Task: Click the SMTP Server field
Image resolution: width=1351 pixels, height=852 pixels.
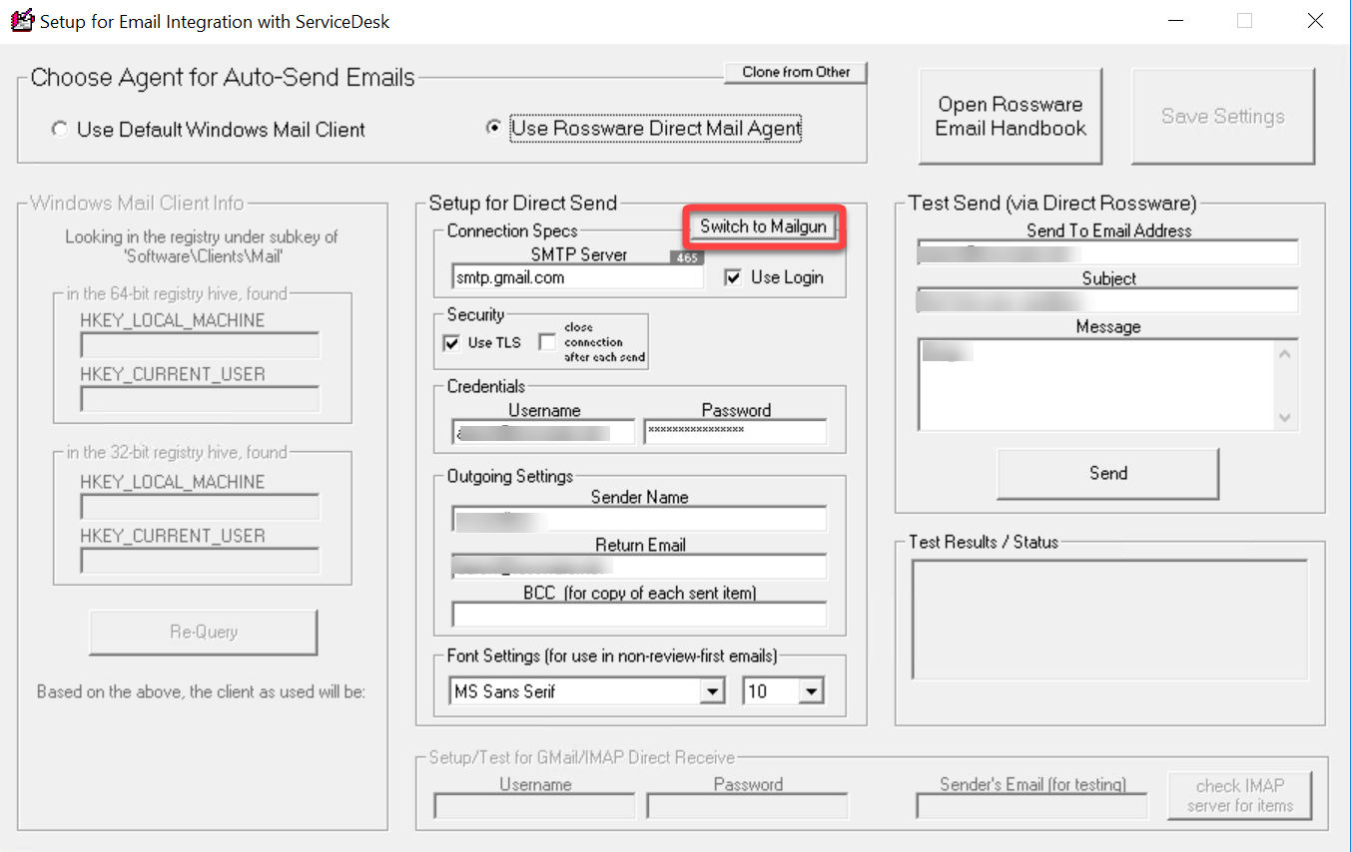Action: click(577, 277)
